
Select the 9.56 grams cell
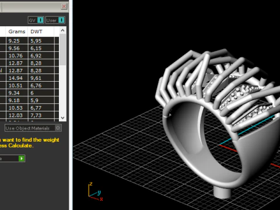(x=17, y=48)
